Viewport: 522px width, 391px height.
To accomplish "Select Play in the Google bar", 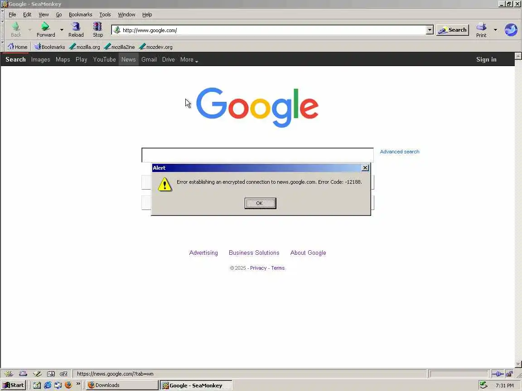I will point(81,60).
